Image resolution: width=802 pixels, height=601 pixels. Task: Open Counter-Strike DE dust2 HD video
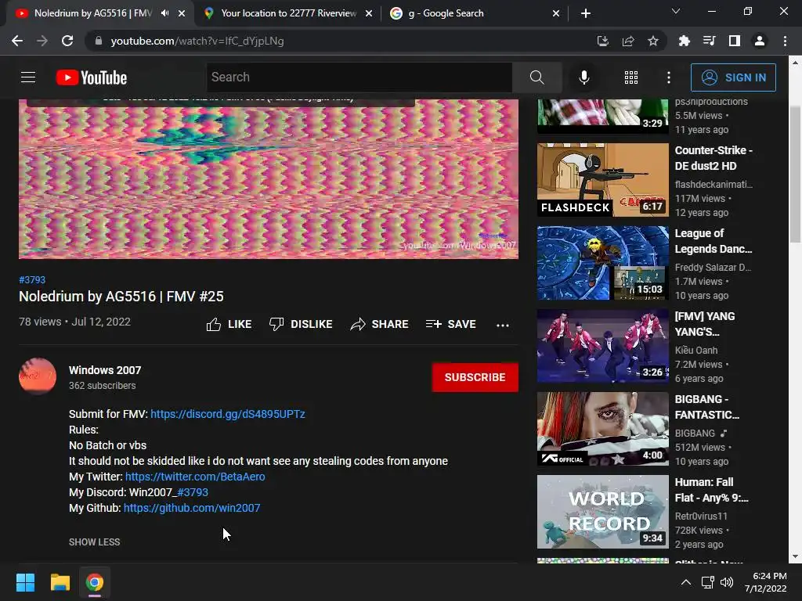click(x=603, y=180)
